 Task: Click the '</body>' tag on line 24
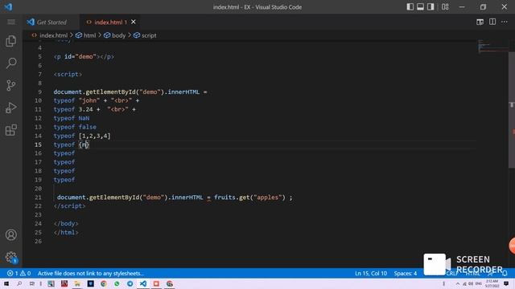pos(66,223)
